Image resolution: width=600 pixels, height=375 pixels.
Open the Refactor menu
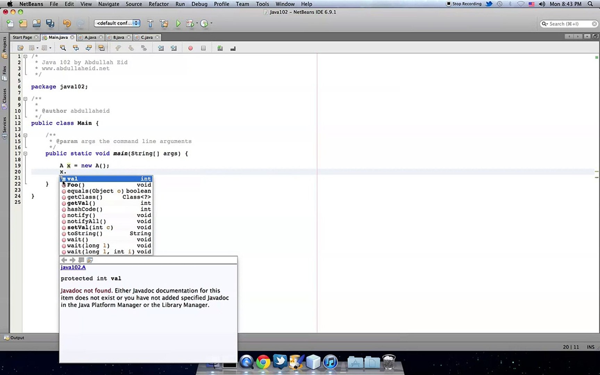158,4
